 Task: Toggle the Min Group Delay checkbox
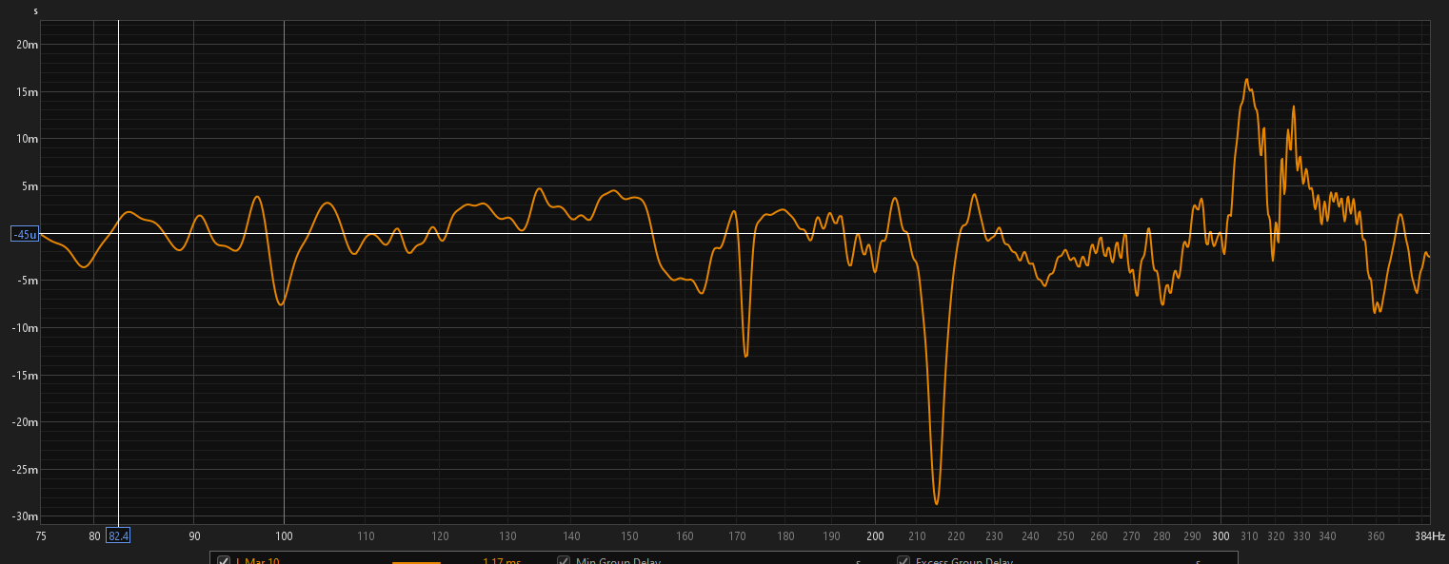(x=564, y=560)
